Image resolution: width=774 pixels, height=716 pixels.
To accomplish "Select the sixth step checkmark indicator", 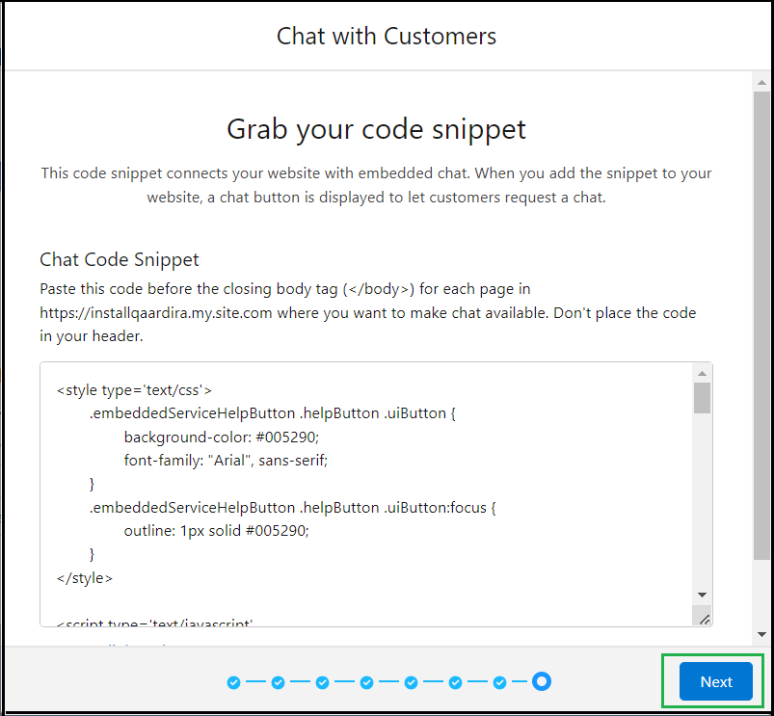I will click(x=454, y=681).
